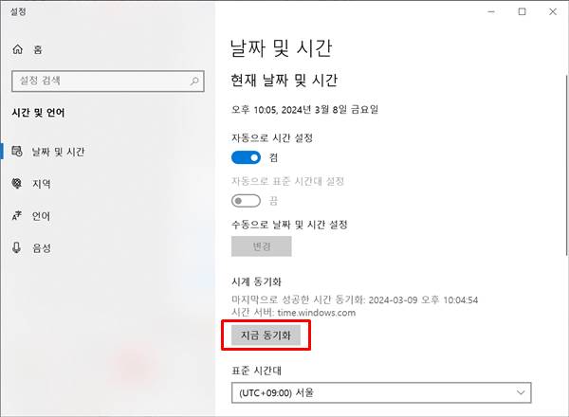This screenshot has height=417, width=569.
Task: Focus the 설정 검색 search field
Action: [108, 81]
